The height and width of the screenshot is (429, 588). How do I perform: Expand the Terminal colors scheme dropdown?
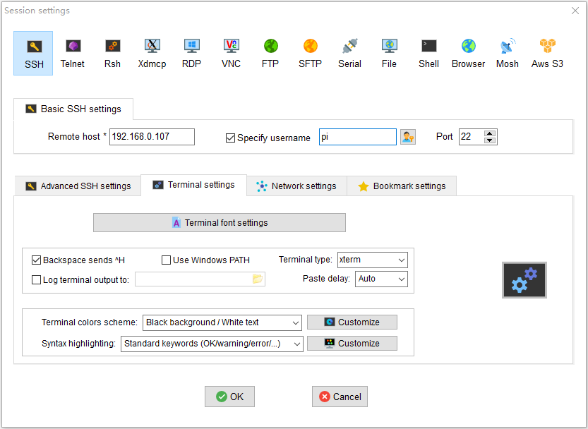[x=222, y=322]
